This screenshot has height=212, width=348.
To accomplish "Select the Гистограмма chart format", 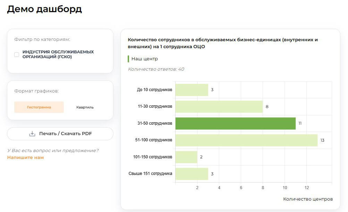I will click(x=39, y=107).
